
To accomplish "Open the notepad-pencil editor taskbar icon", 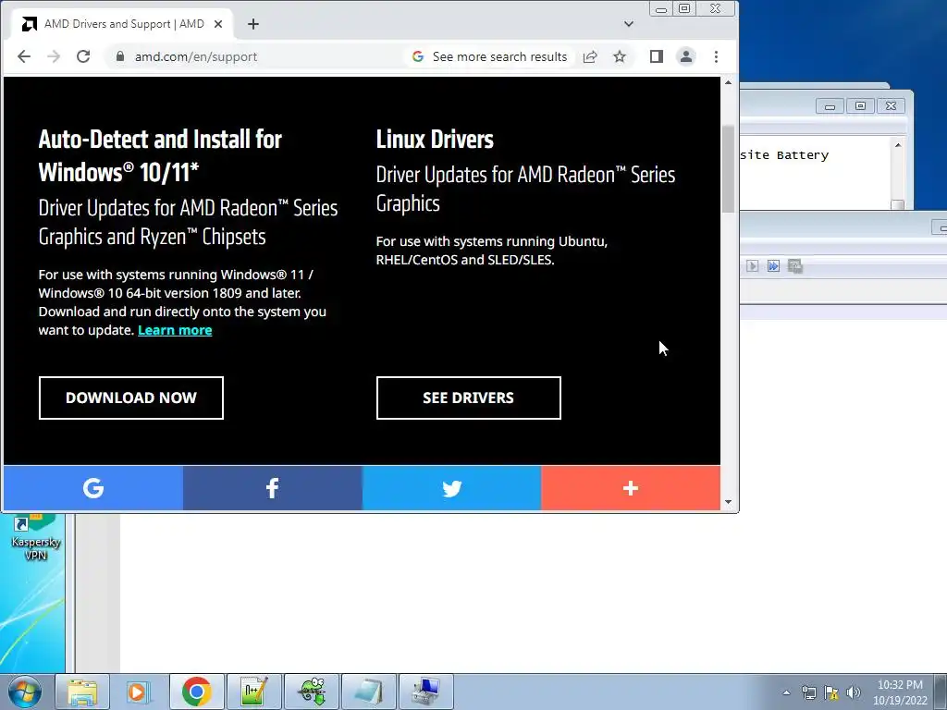I will point(253,692).
